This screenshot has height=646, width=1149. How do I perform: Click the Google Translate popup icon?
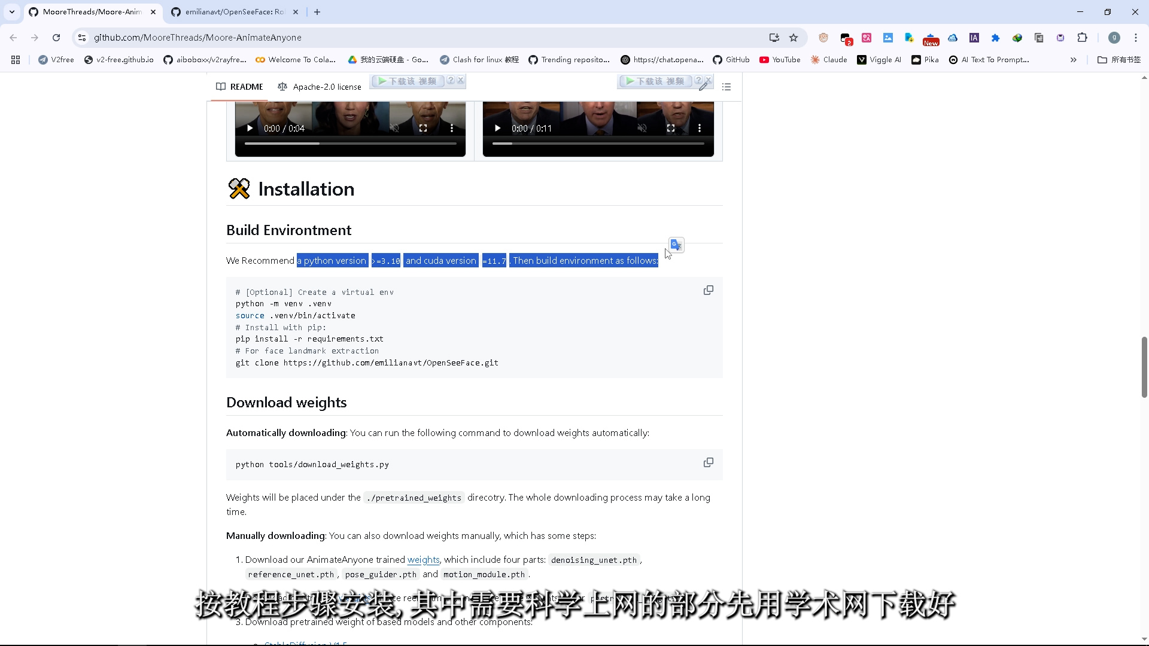click(x=676, y=245)
